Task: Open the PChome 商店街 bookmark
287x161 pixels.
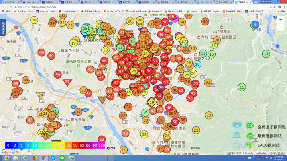Action: point(114,11)
